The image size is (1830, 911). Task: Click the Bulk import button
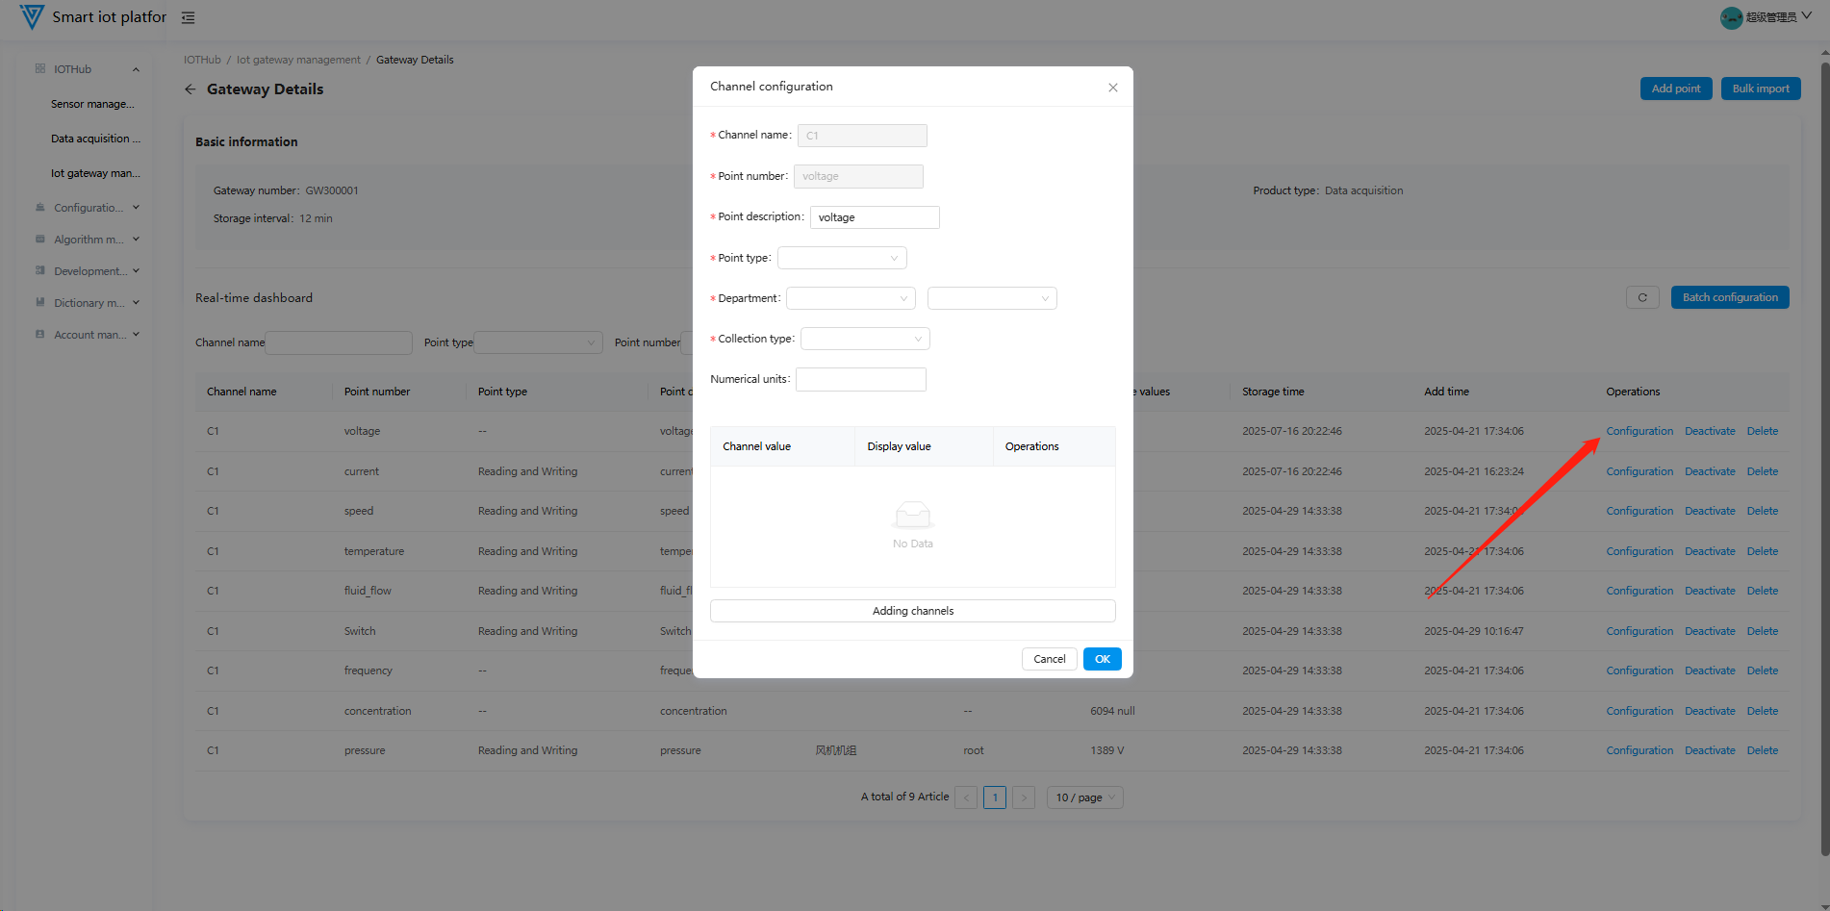click(x=1761, y=89)
